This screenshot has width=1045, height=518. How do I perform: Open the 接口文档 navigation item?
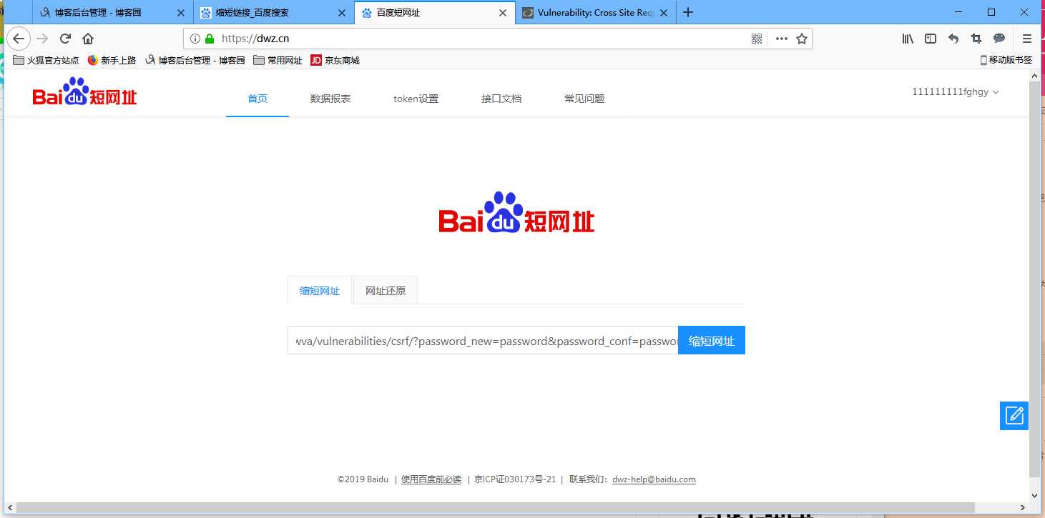501,99
